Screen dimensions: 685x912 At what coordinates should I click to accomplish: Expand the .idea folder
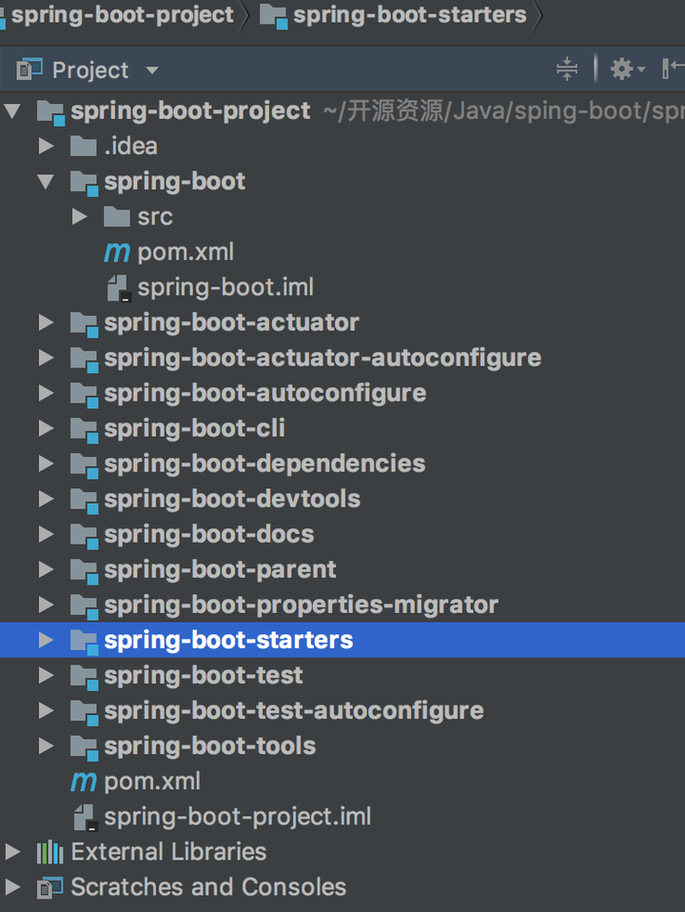[46, 146]
